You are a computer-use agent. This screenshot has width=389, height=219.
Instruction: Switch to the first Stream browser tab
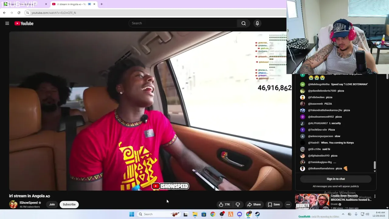tap(26, 4)
